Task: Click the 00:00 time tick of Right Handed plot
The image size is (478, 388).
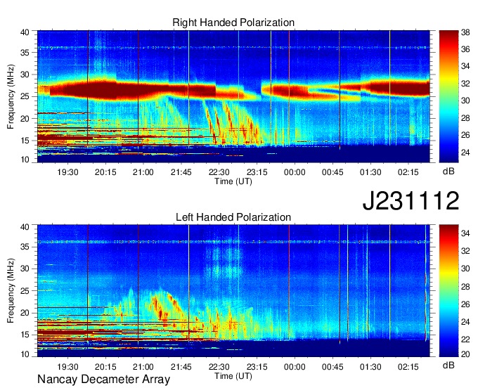Action: [x=295, y=172]
